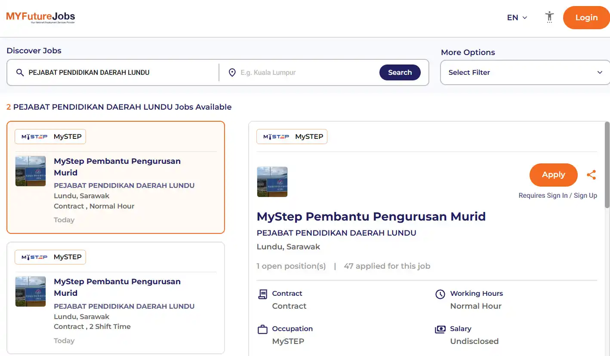The height and width of the screenshot is (356, 610).
Task: Click the Apply button
Action: (x=553, y=175)
